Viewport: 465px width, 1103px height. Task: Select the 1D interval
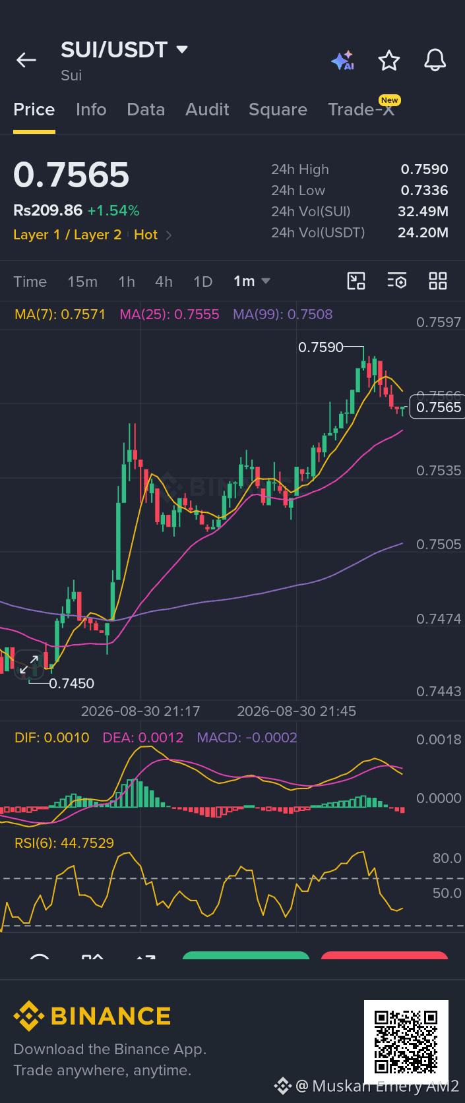(202, 282)
